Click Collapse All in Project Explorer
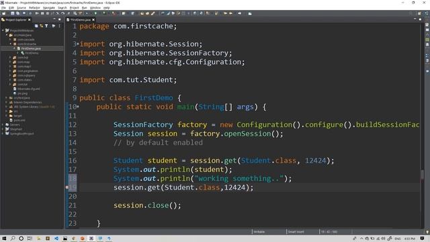Screen dimensions: 430x242 (x=36, y=26)
